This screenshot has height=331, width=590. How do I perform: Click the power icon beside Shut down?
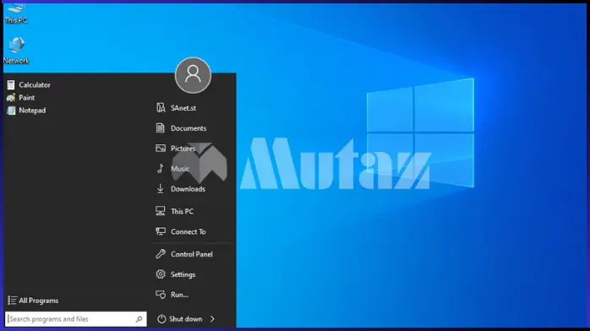pos(161,319)
